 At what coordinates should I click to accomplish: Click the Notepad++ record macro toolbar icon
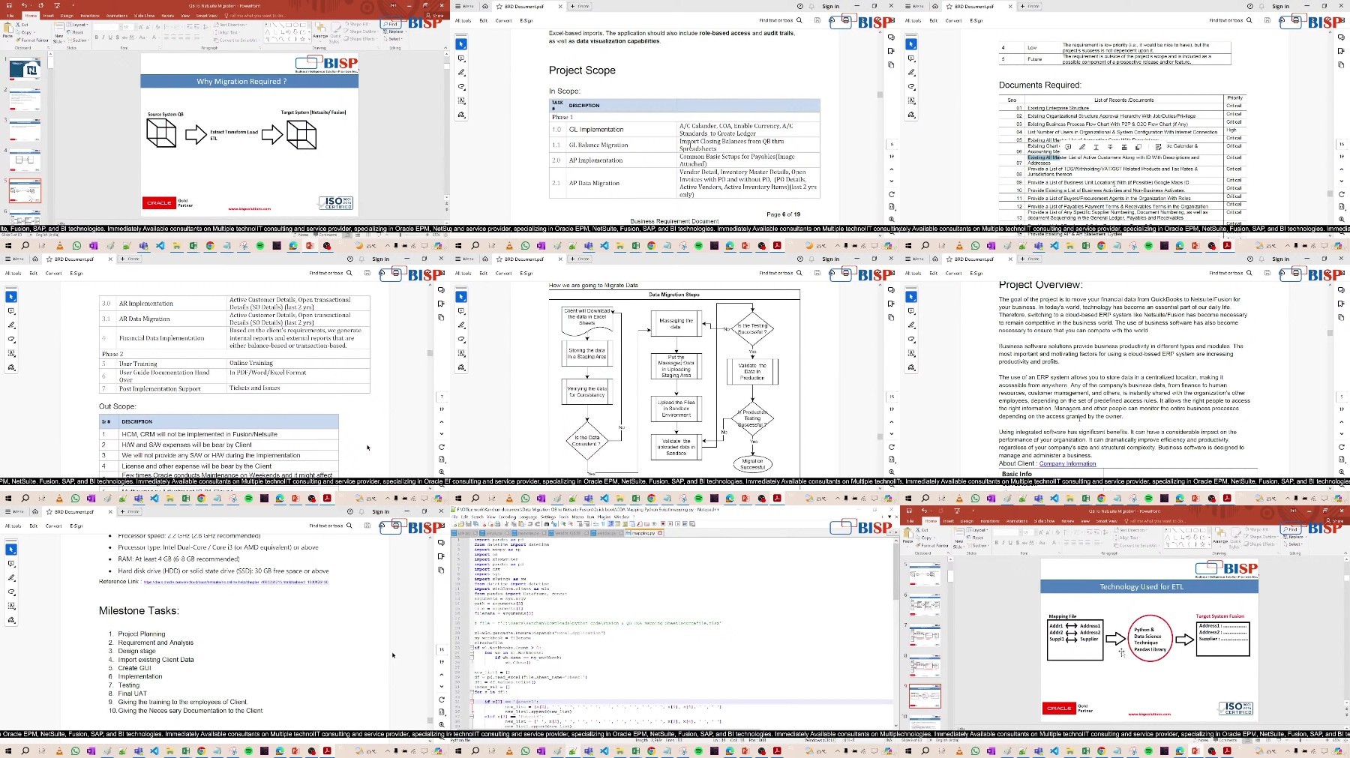[x=663, y=524]
